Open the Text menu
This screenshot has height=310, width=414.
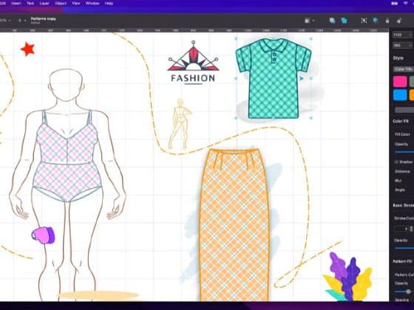click(x=30, y=4)
